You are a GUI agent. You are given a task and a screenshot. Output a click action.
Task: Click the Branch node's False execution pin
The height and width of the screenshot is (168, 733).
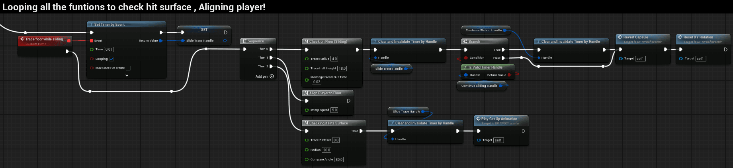(x=503, y=58)
